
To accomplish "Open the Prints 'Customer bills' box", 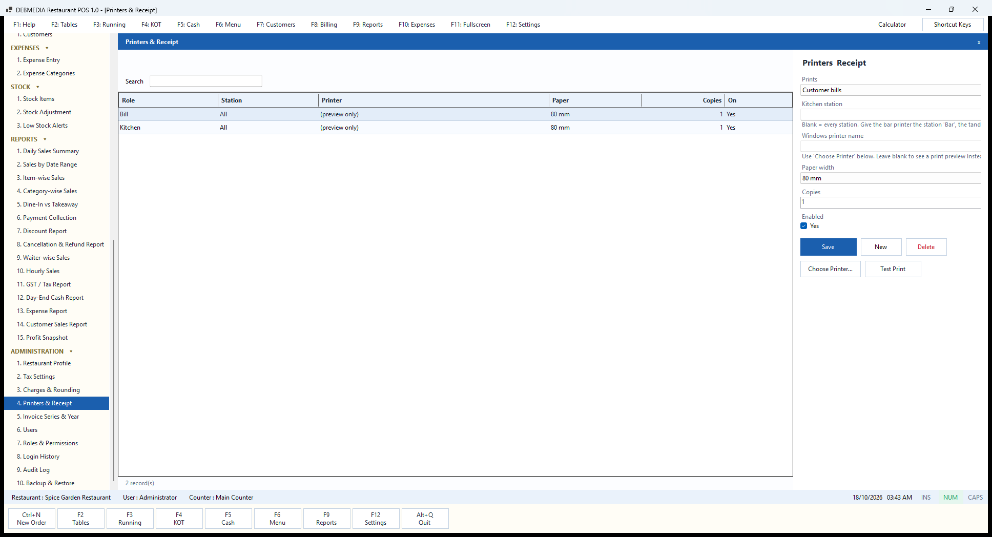I will point(891,90).
